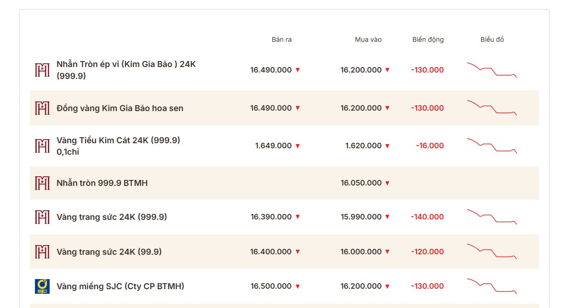
Task: Open the trend chart for Vàng miếng SJC
Action: [x=492, y=286]
